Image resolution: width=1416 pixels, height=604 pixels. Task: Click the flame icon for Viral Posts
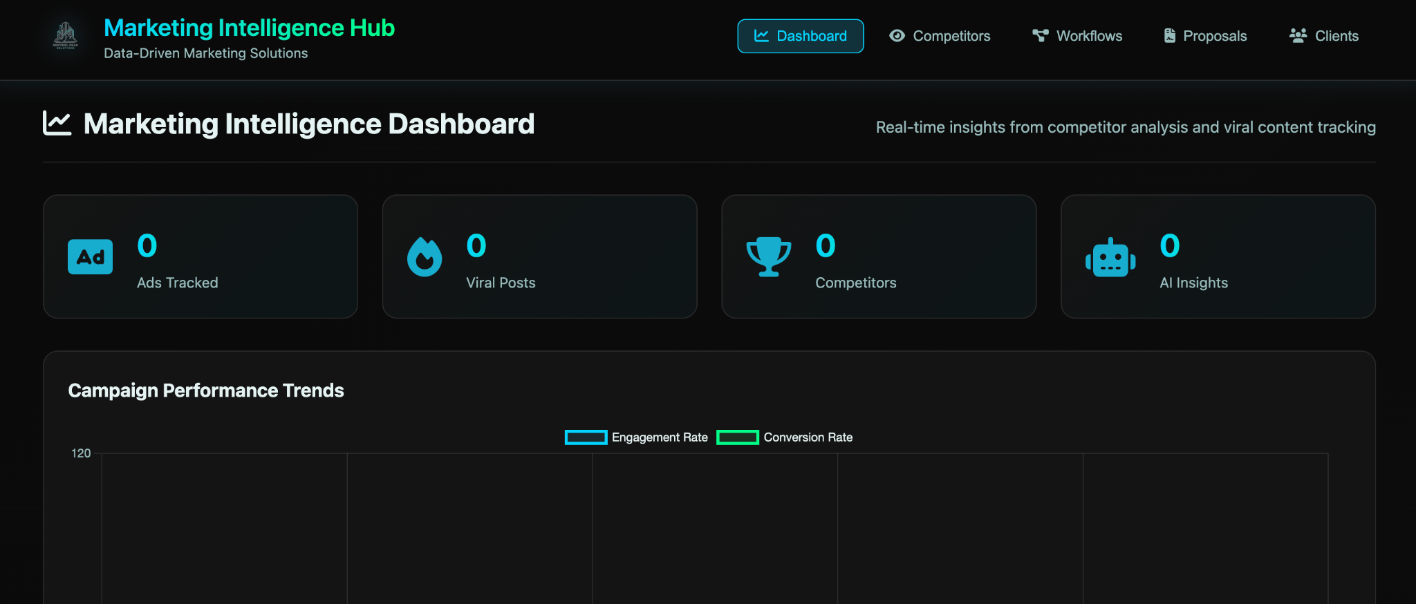click(425, 257)
